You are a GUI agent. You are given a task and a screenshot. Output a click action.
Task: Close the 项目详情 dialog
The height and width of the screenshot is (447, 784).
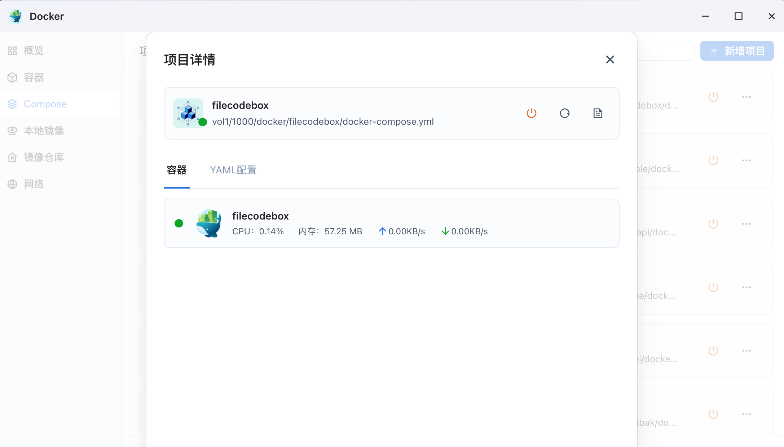610,59
